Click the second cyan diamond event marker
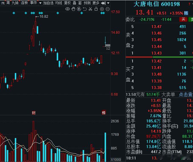This screenshot has height=162, width=193. click(x=26, y=13)
